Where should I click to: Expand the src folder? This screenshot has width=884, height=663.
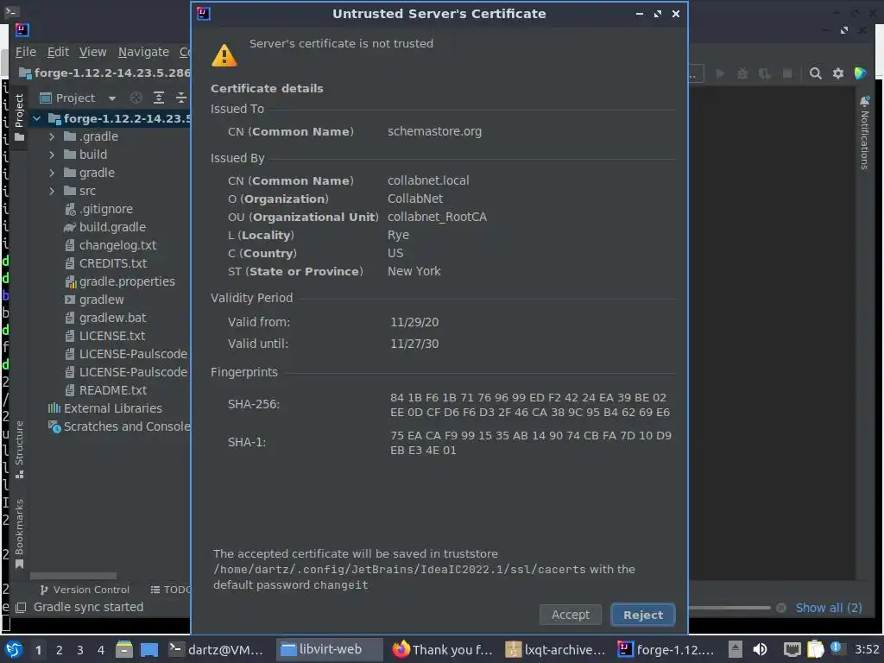click(x=52, y=191)
